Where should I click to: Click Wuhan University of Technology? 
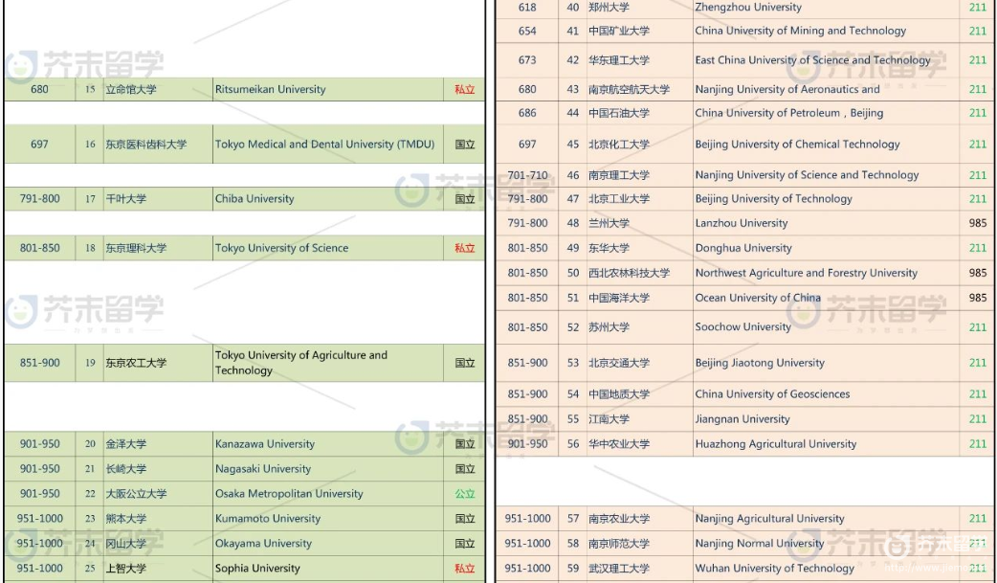click(774, 568)
